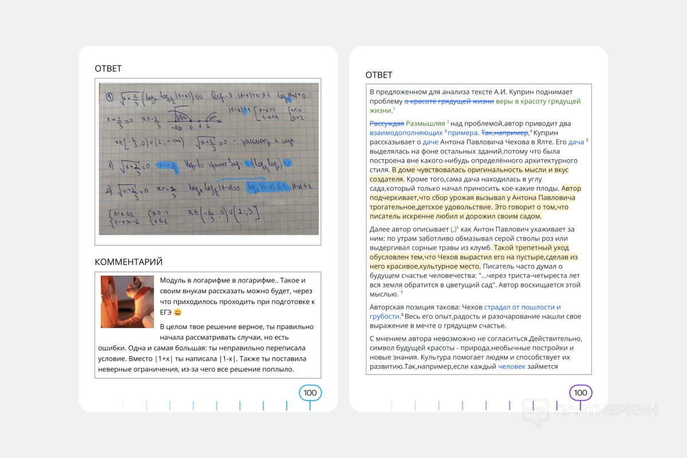Open the cat avatar picture in the comment

coord(127,302)
